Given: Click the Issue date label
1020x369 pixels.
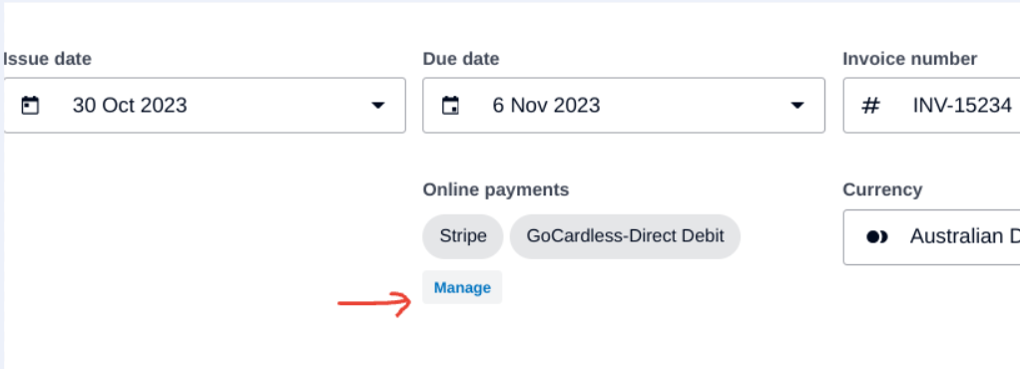Looking at the screenshot, I should [x=48, y=59].
